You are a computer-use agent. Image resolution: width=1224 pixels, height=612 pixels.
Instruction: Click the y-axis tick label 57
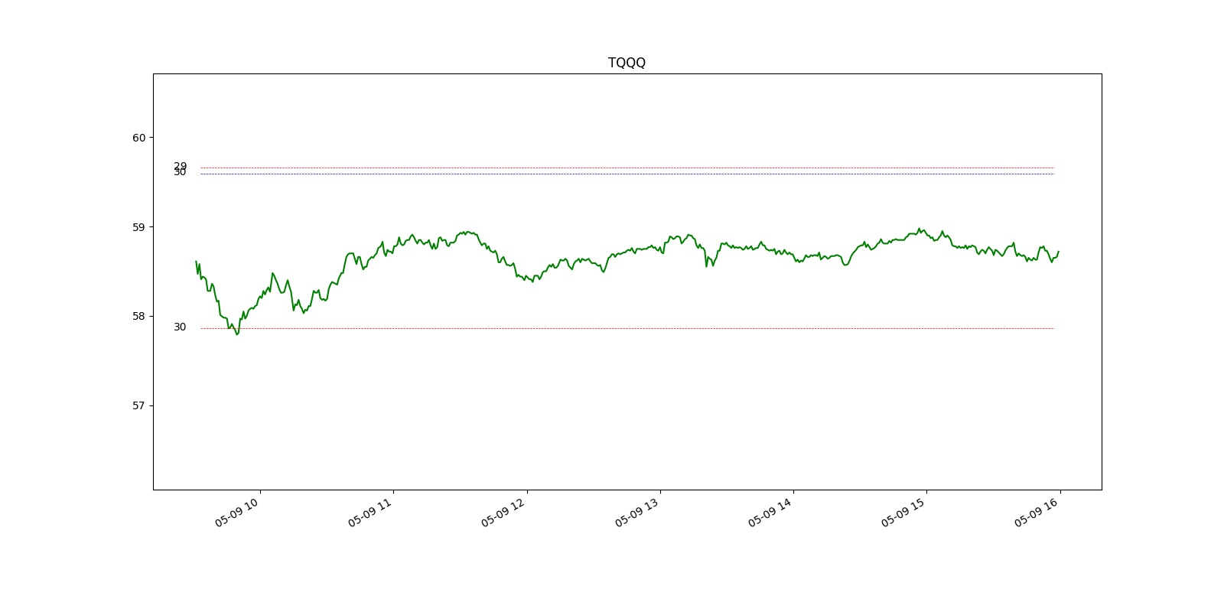(x=138, y=405)
